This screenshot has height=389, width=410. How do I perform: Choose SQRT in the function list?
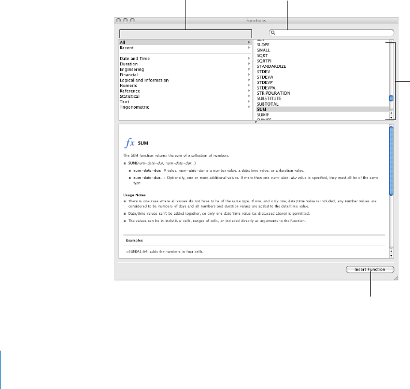[322, 55]
